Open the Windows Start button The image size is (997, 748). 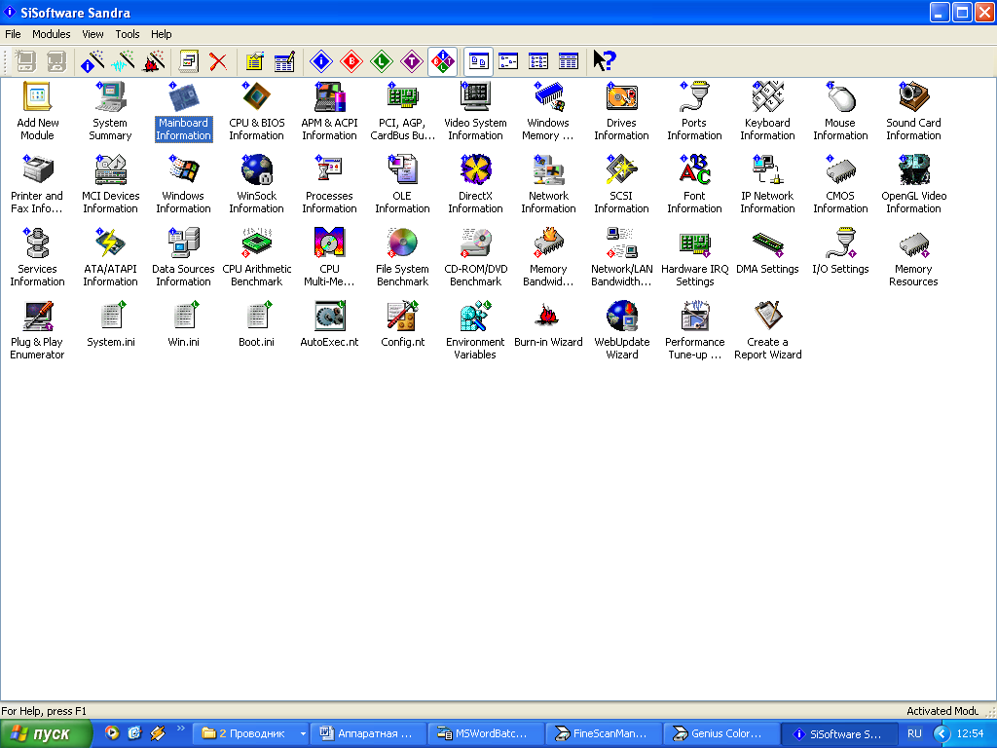point(47,734)
